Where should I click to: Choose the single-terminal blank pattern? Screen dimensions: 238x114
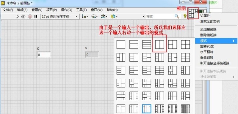click(121, 44)
